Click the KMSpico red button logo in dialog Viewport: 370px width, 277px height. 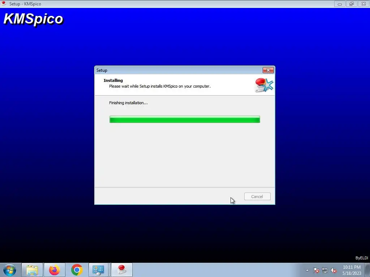264,85
